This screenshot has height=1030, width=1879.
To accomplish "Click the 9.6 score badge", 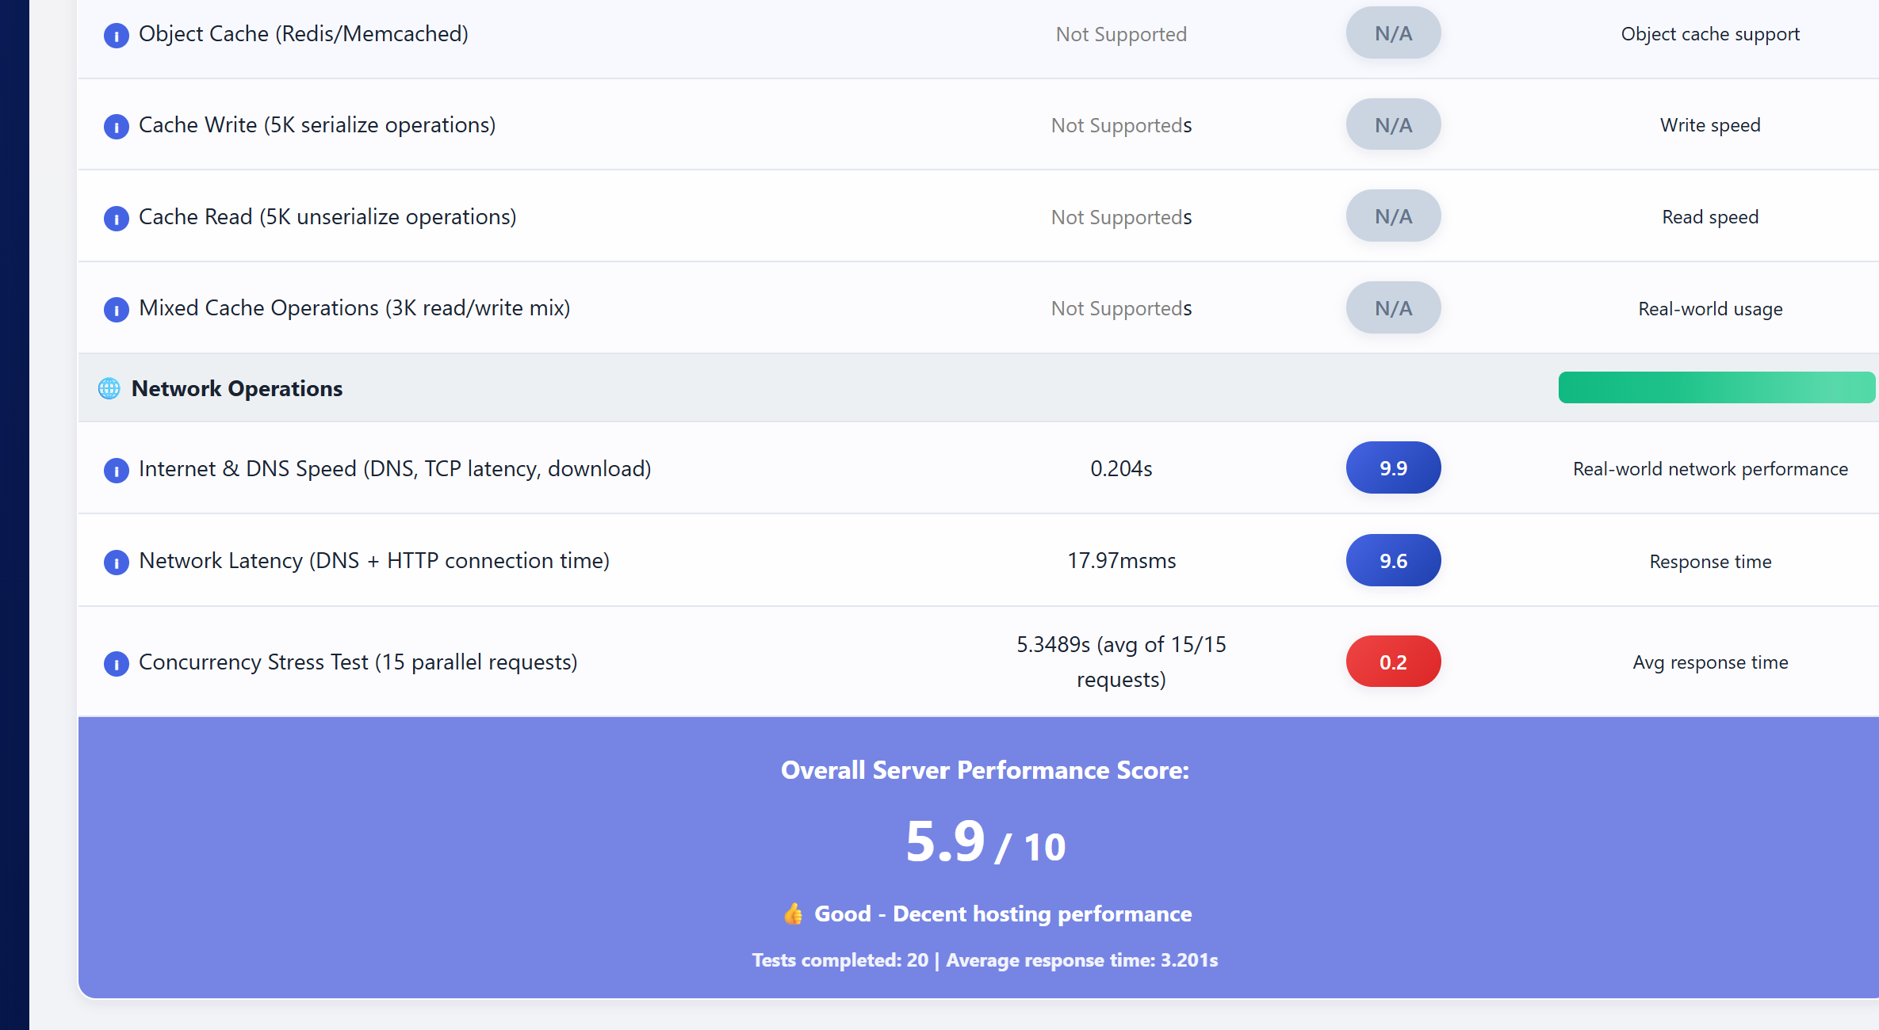I will (x=1393, y=561).
